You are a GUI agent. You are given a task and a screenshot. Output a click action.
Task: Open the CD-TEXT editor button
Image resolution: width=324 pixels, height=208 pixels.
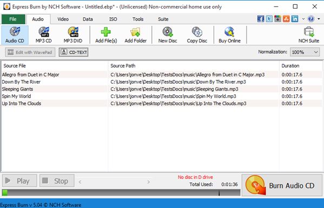click(74, 52)
